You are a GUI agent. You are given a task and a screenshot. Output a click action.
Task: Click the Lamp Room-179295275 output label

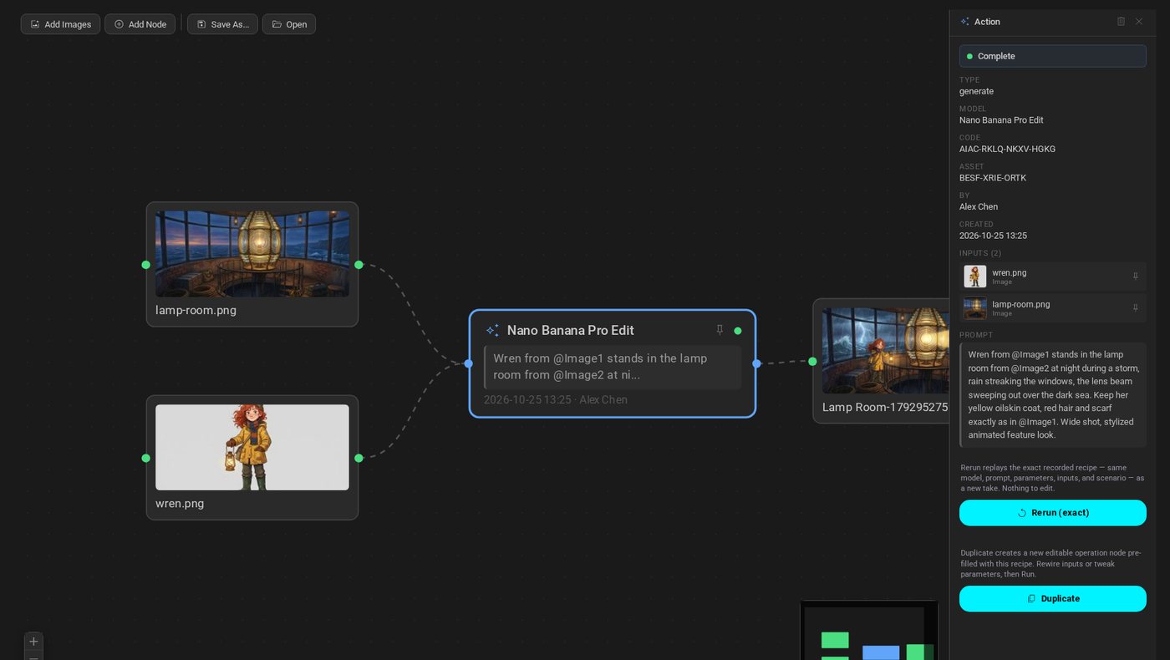(x=885, y=407)
